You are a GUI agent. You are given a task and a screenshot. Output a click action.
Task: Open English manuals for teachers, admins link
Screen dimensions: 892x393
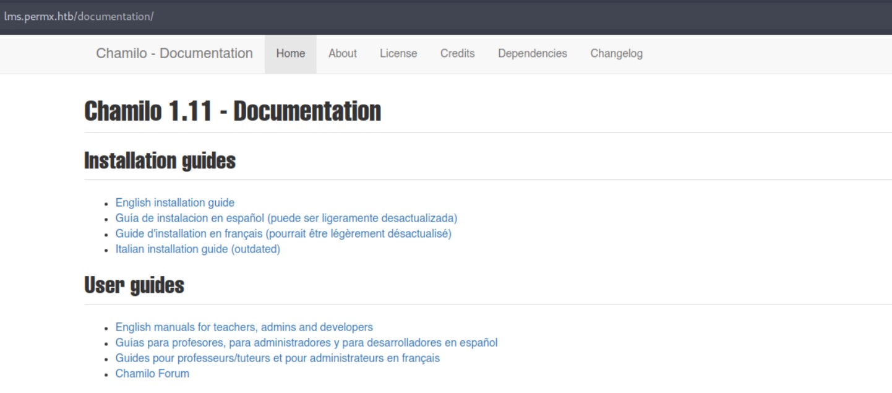point(244,327)
